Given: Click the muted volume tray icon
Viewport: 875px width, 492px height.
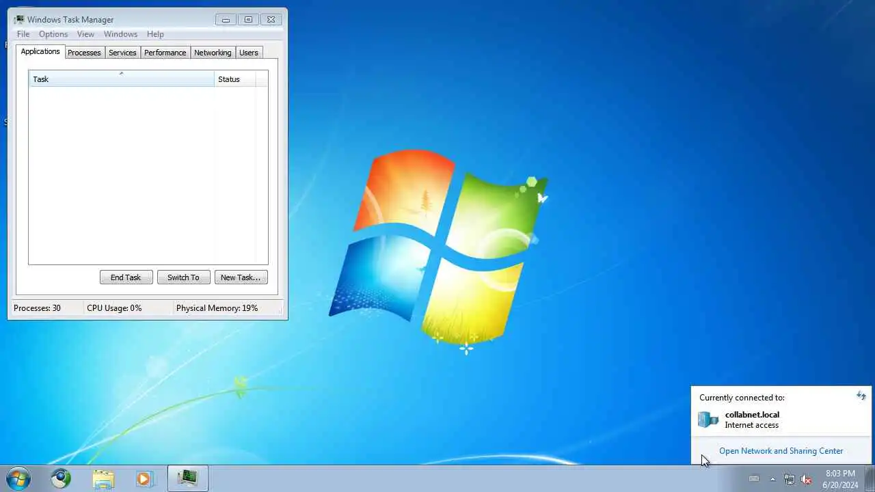Looking at the screenshot, I should coord(806,479).
